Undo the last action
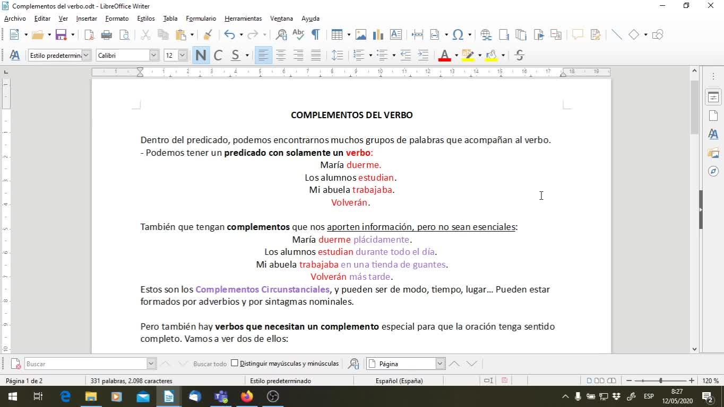This screenshot has height=407, width=724. (229, 35)
